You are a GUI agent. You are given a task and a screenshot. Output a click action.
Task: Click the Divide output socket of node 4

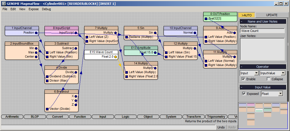[76, 72]
